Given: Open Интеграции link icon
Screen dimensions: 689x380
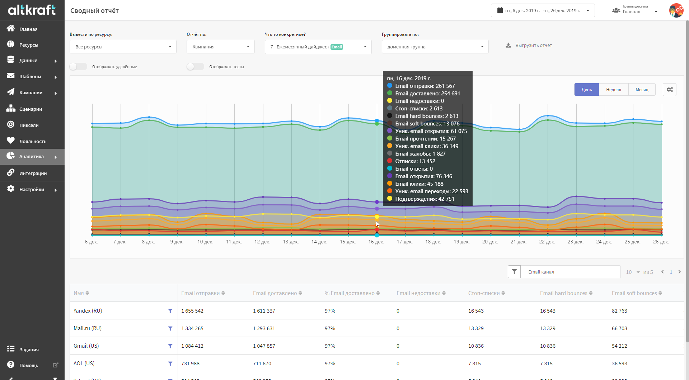Looking at the screenshot, I should [x=11, y=172].
